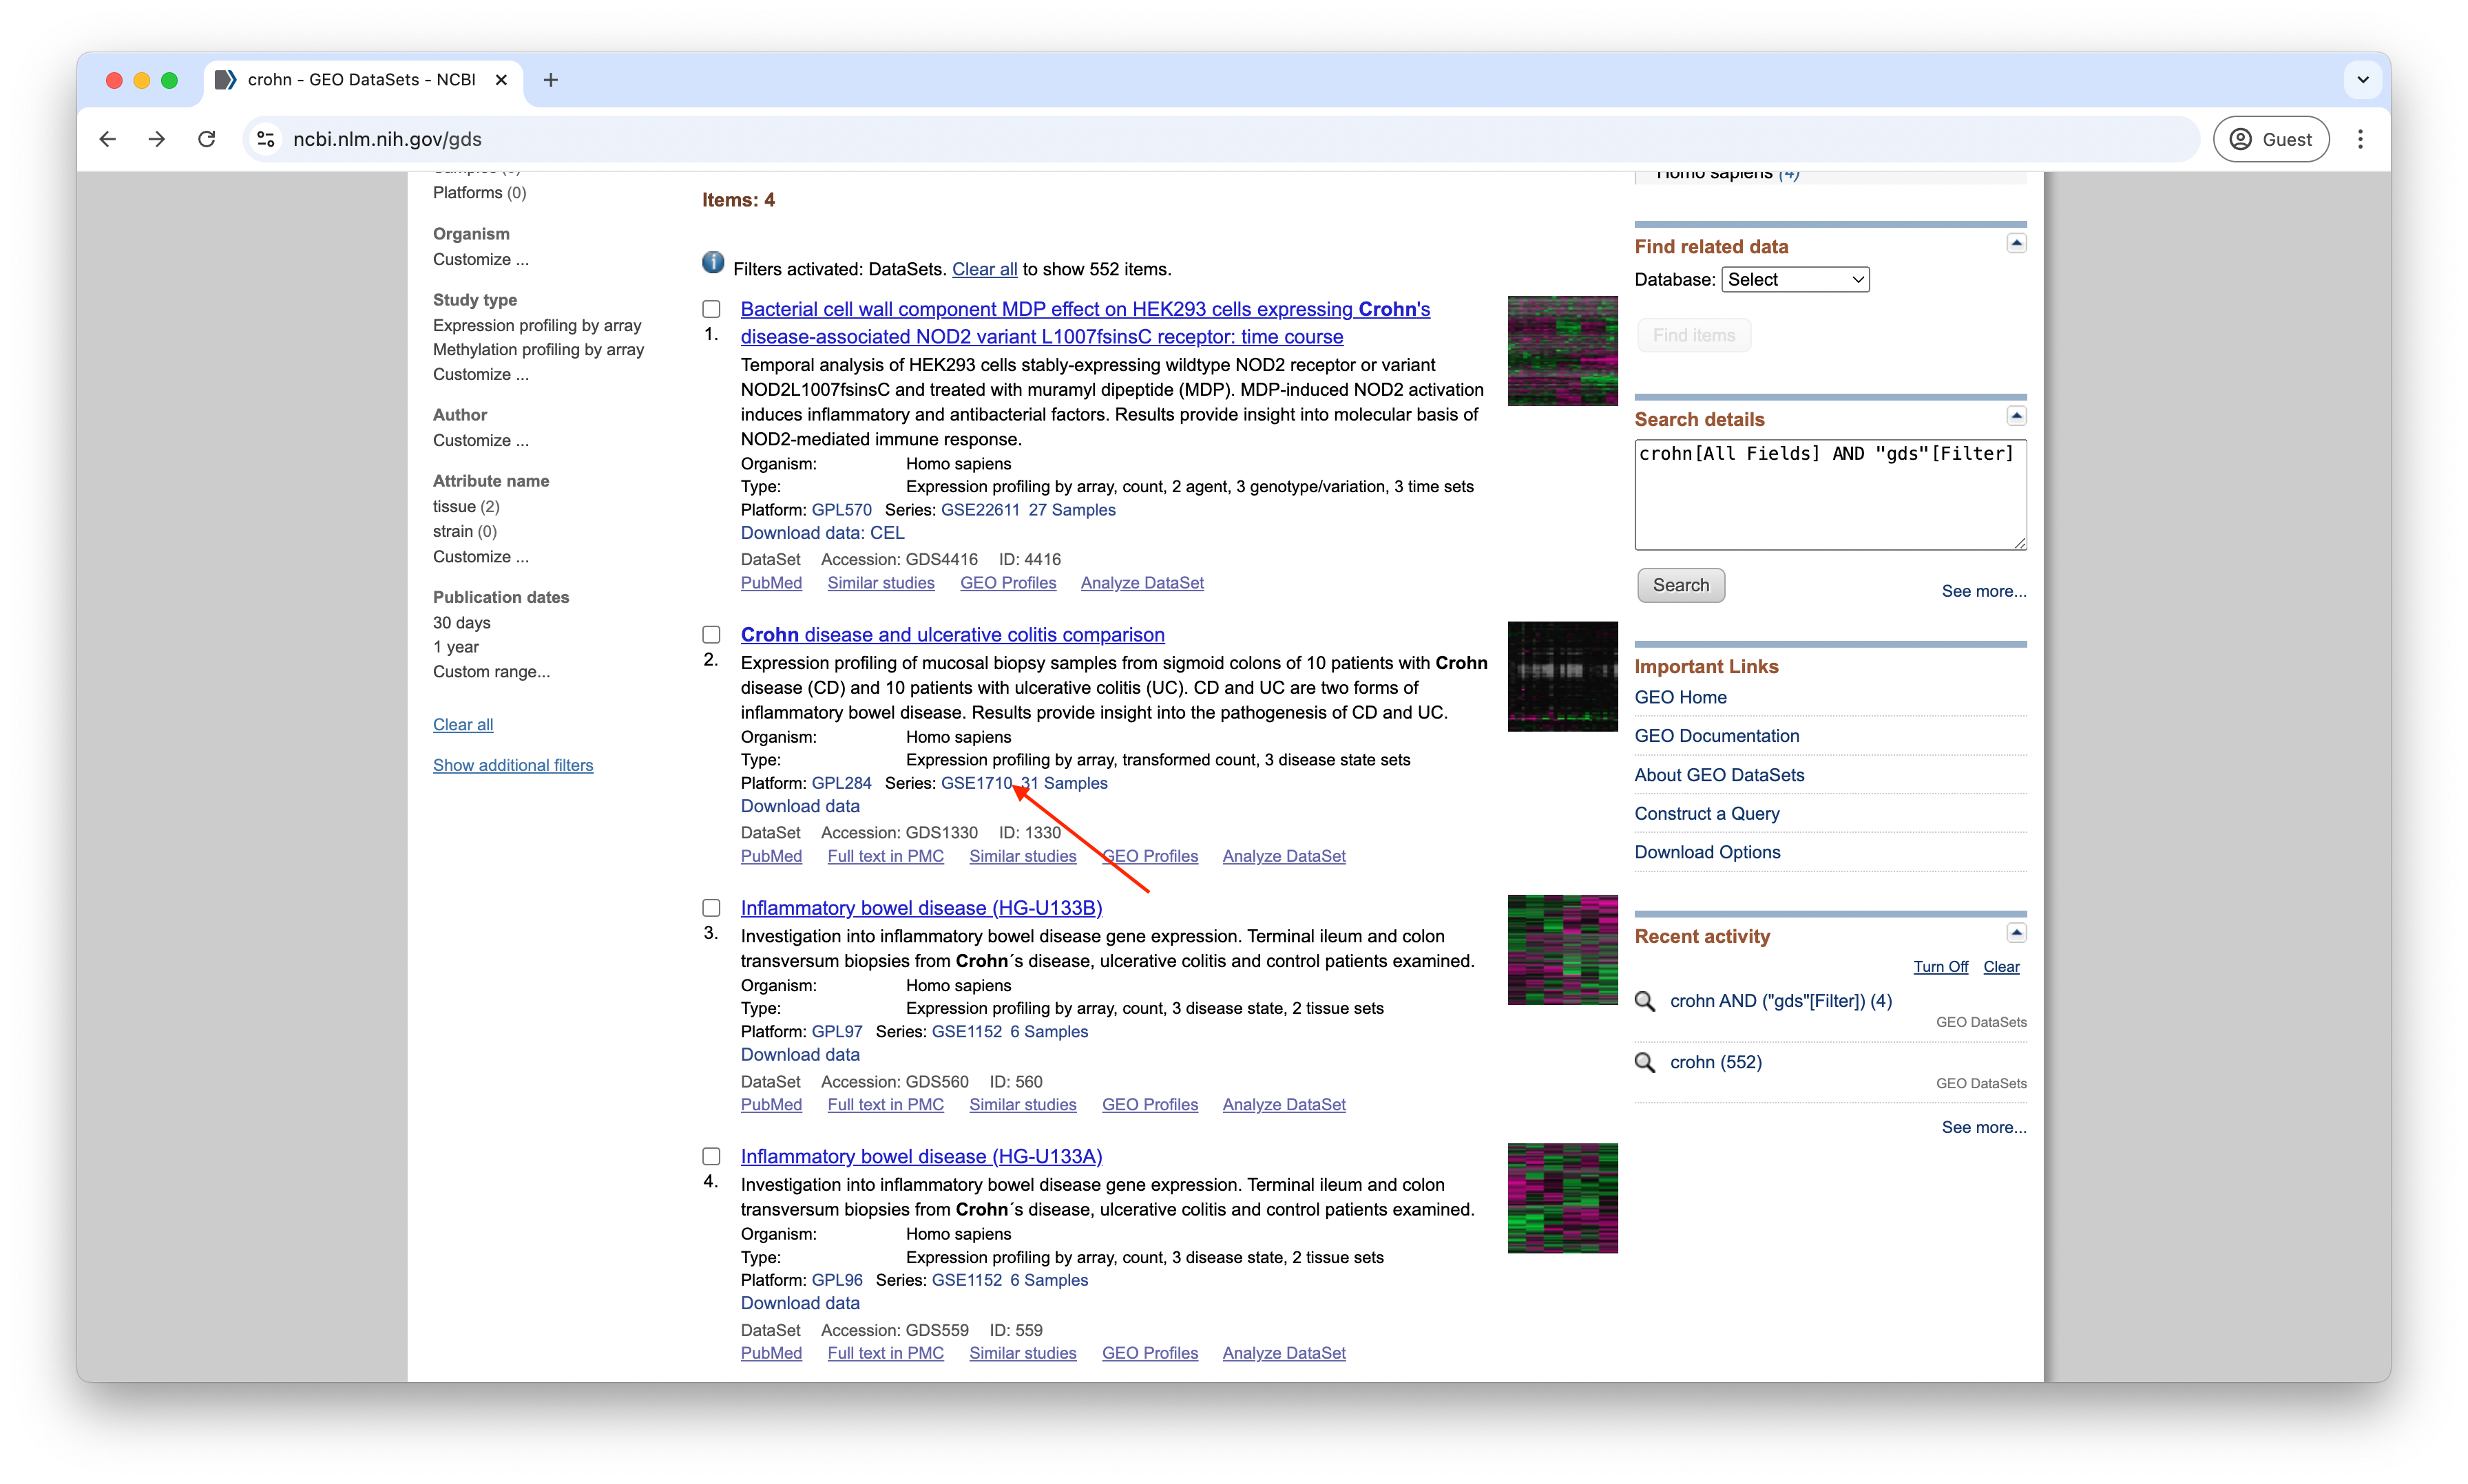Open Inflammatory bowel disease (HG-U133A) title link
Image resolution: width=2468 pixels, height=1484 pixels.
(x=921, y=1157)
